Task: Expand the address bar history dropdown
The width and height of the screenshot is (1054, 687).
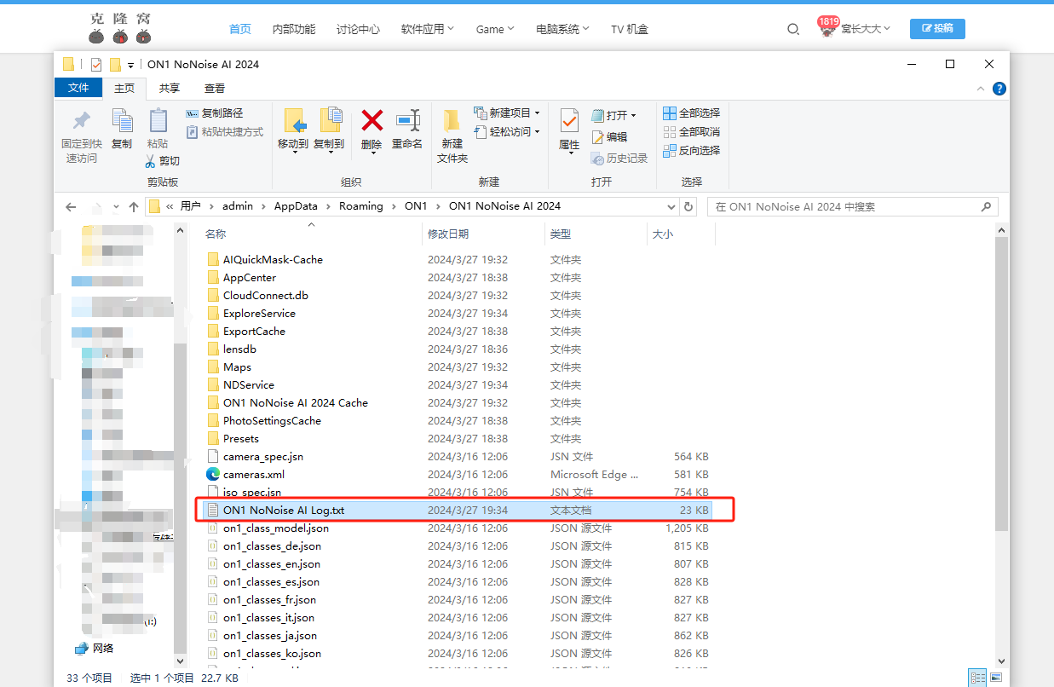Action: point(671,206)
